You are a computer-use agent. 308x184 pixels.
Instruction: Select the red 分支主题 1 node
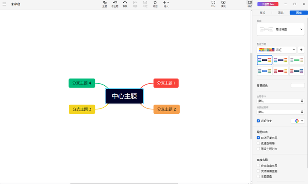point(166,83)
